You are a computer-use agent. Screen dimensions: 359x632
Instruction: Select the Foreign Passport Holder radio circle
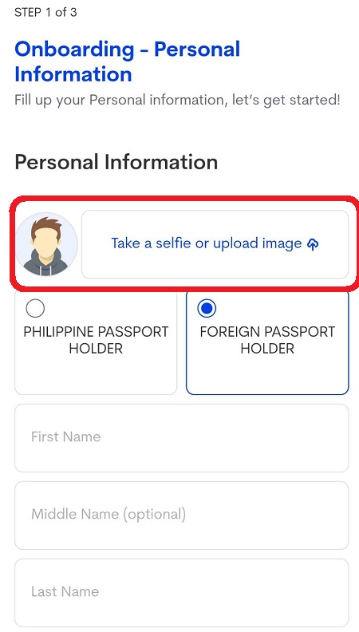(x=207, y=308)
